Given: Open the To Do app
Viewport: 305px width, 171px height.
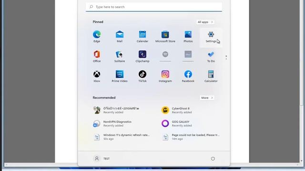Looking at the screenshot, I should [x=211, y=57].
